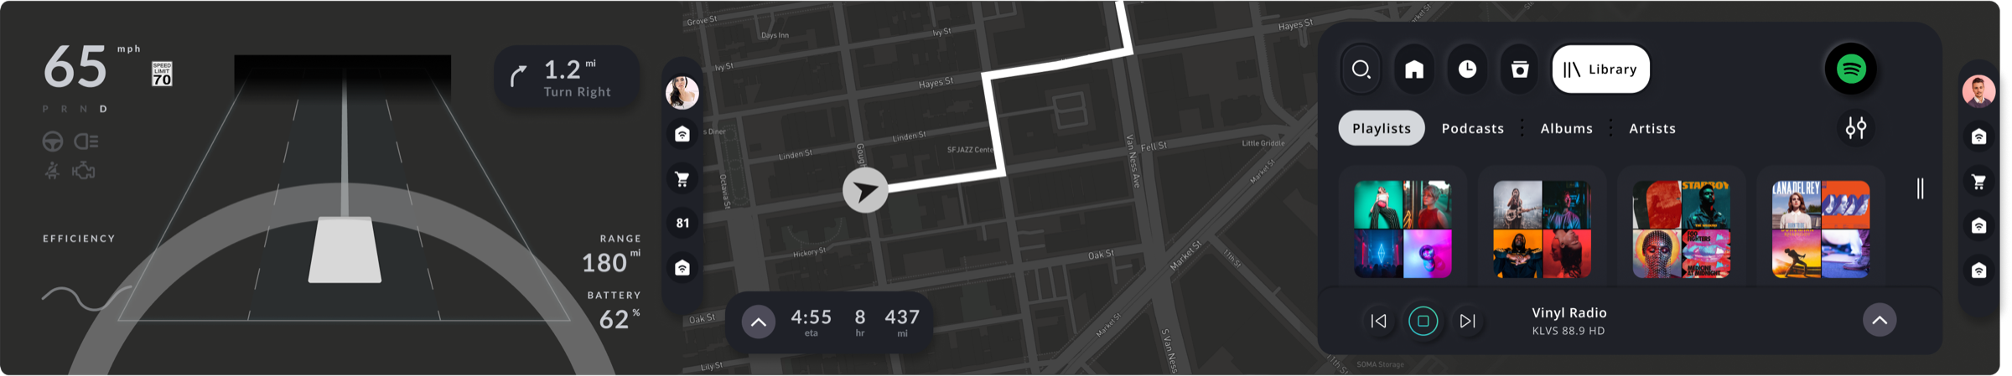Click the Fell St street label
The width and height of the screenshot is (2012, 376).
[x=1154, y=147]
